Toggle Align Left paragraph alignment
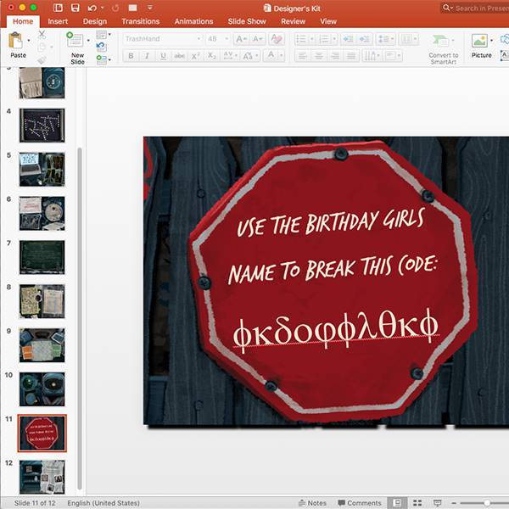The width and height of the screenshot is (509, 509). pos(302,56)
